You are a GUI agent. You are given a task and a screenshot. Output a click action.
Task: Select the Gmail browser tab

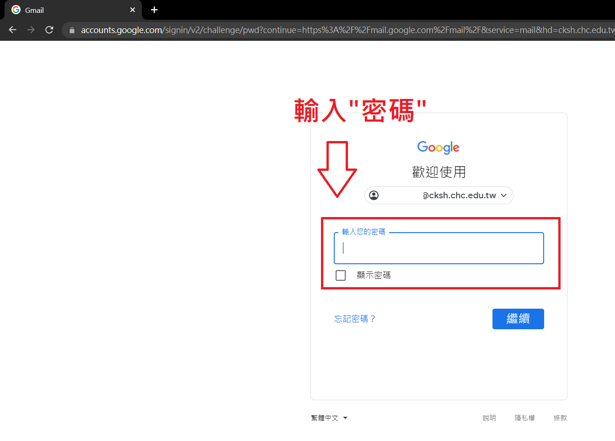point(73,10)
